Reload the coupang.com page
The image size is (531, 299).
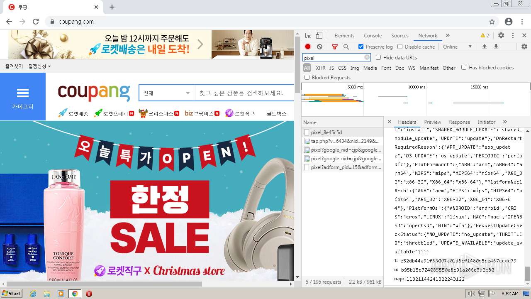(36, 22)
